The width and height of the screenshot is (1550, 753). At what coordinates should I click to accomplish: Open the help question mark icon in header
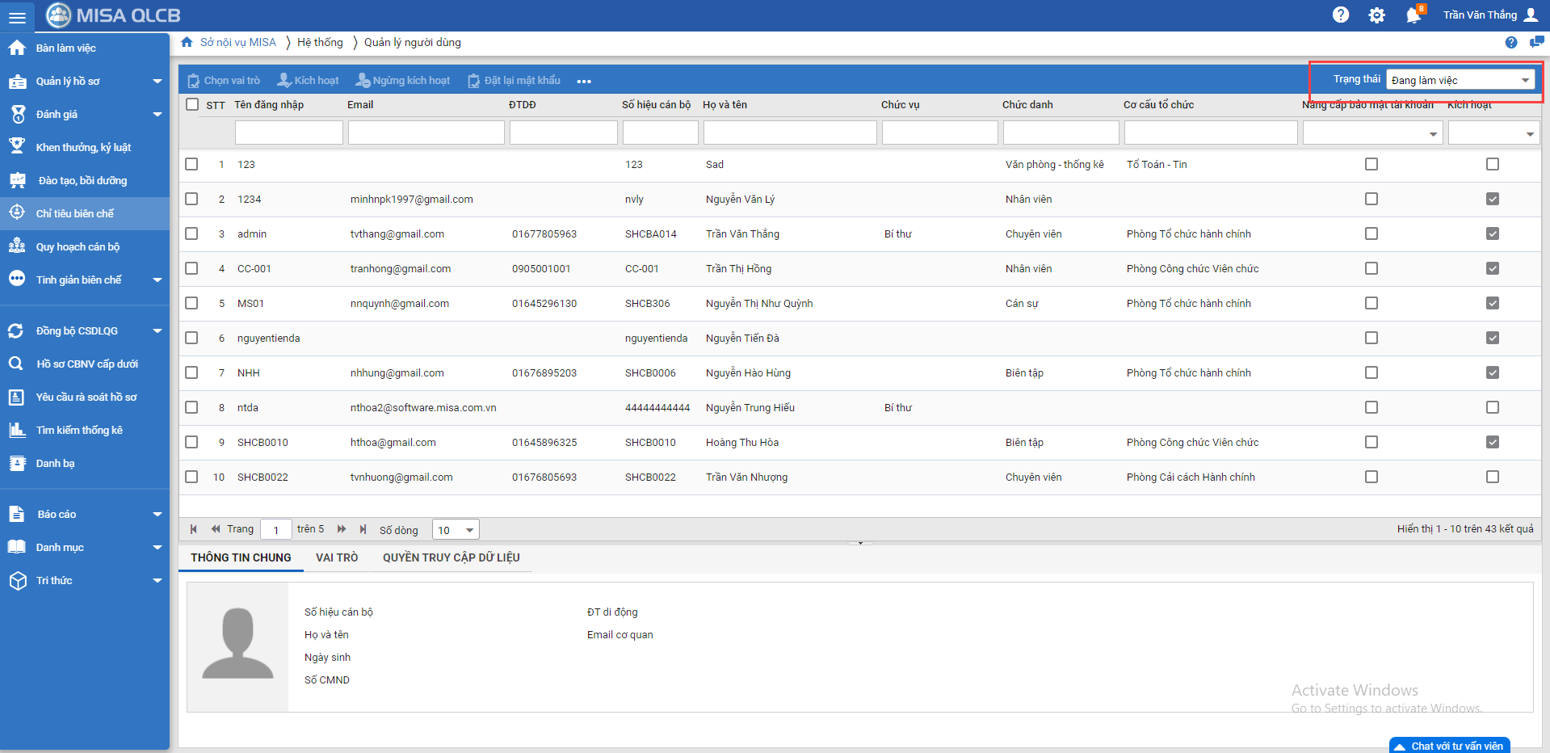click(x=1340, y=15)
